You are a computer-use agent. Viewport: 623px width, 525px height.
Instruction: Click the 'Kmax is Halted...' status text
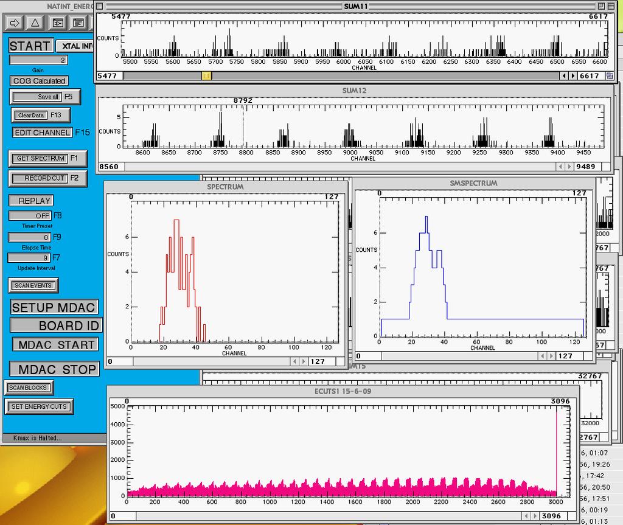click(x=37, y=438)
